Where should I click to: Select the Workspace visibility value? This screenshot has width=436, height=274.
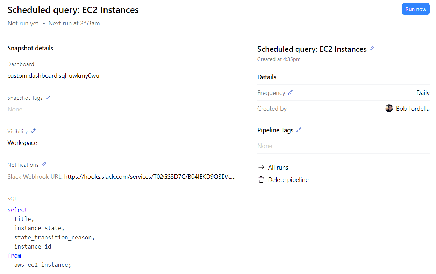(x=22, y=142)
